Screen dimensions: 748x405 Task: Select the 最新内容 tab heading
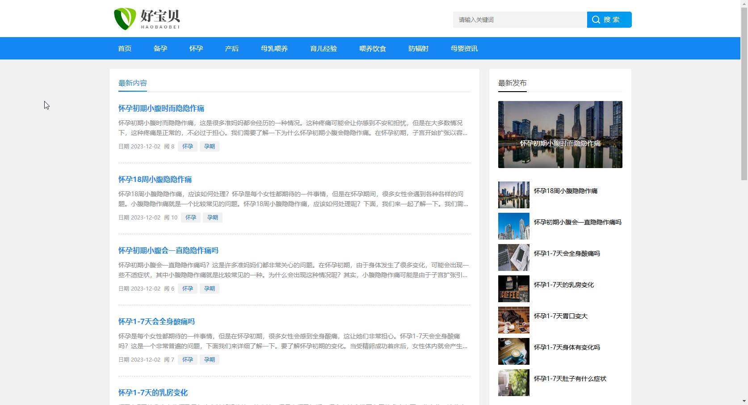(133, 83)
